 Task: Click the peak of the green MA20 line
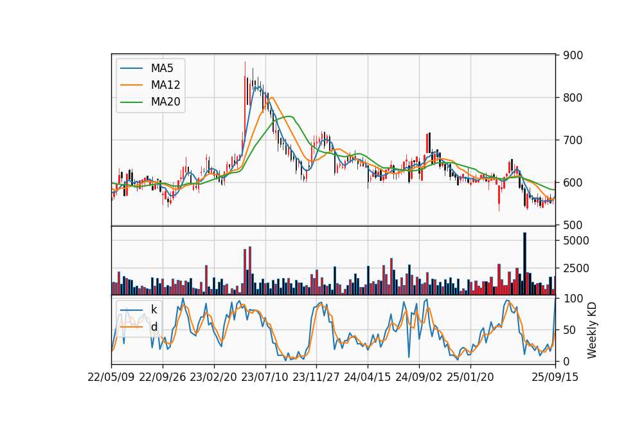coord(290,116)
